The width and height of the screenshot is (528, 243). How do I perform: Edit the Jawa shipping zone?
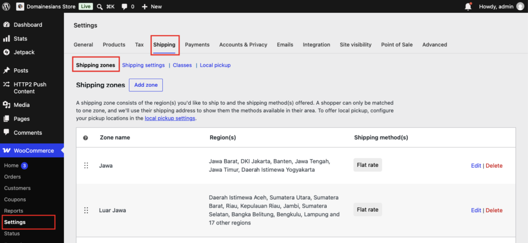tap(476, 165)
